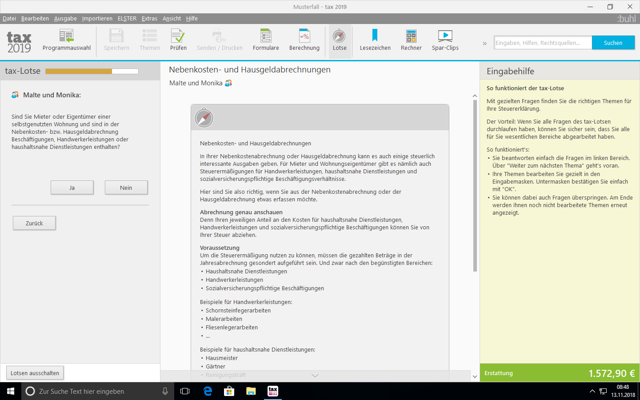Click the Speichern toolbar icon

point(116,40)
